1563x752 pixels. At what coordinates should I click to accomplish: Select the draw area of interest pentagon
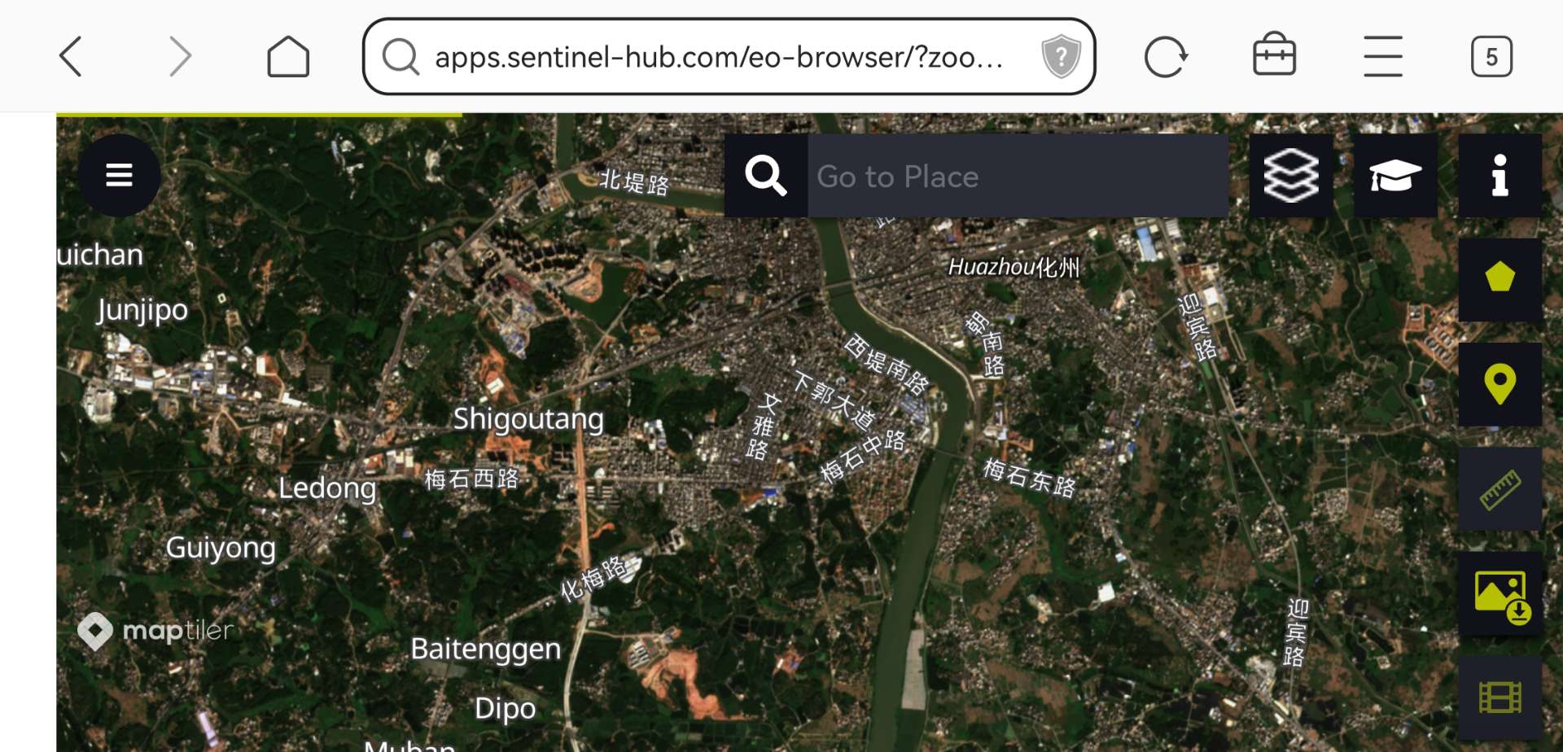(1500, 279)
